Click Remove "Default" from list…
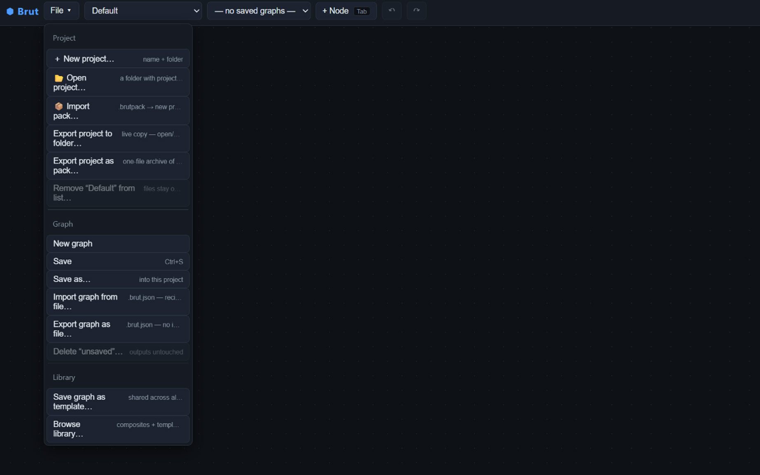This screenshot has height=475, width=760. point(118,193)
